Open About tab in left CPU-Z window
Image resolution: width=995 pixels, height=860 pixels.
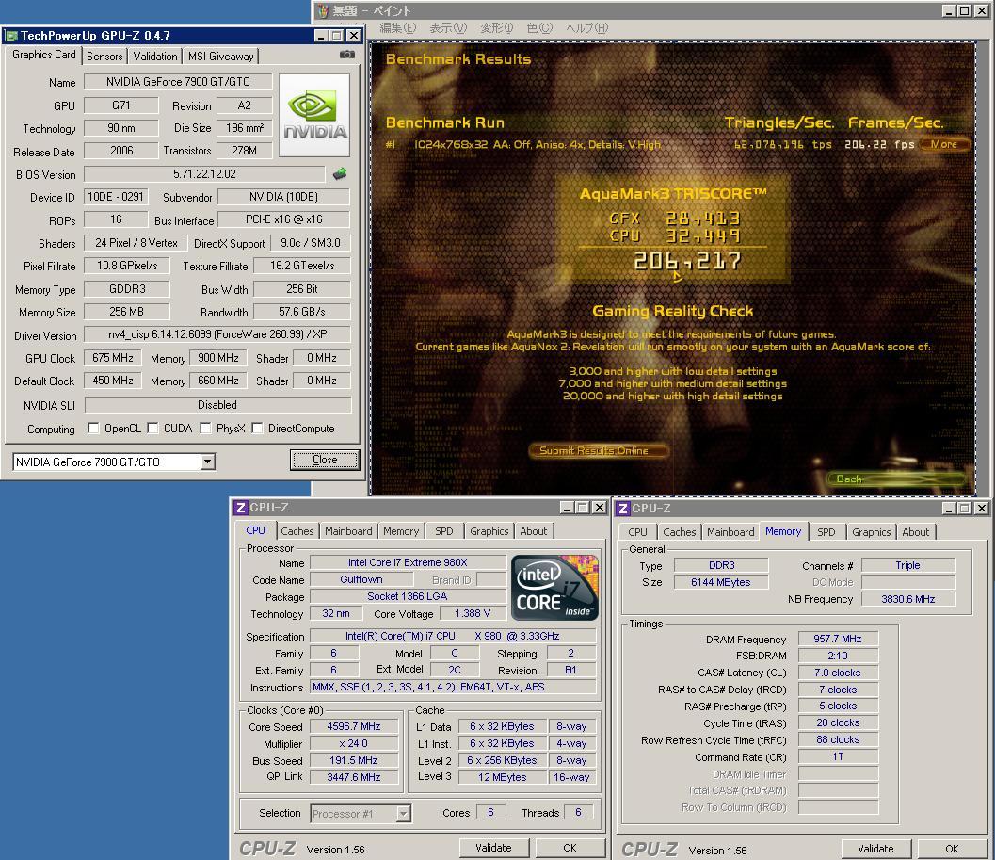coord(534,531)
